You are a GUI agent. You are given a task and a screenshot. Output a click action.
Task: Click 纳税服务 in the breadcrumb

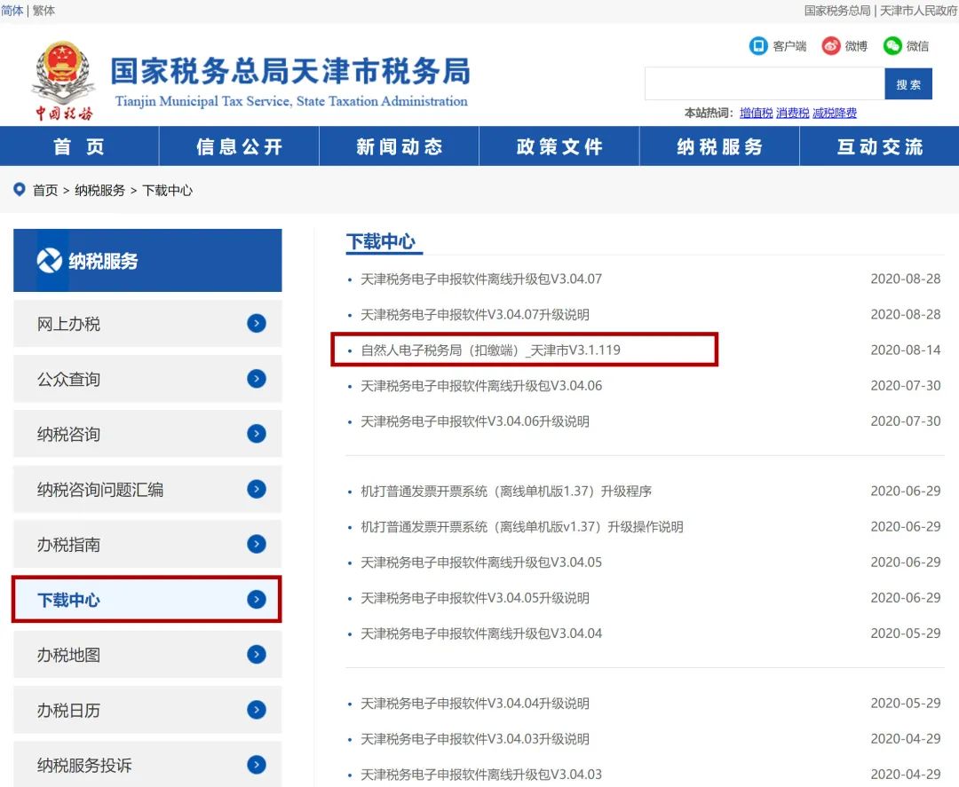[99, 190]
